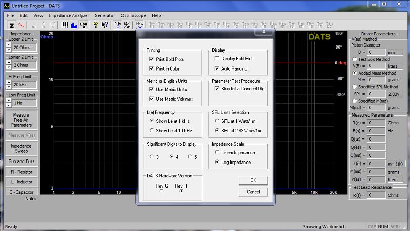Click the Mem 20 memory icon
This screenshot has height=231, width=410.
[x=329, y=25]
